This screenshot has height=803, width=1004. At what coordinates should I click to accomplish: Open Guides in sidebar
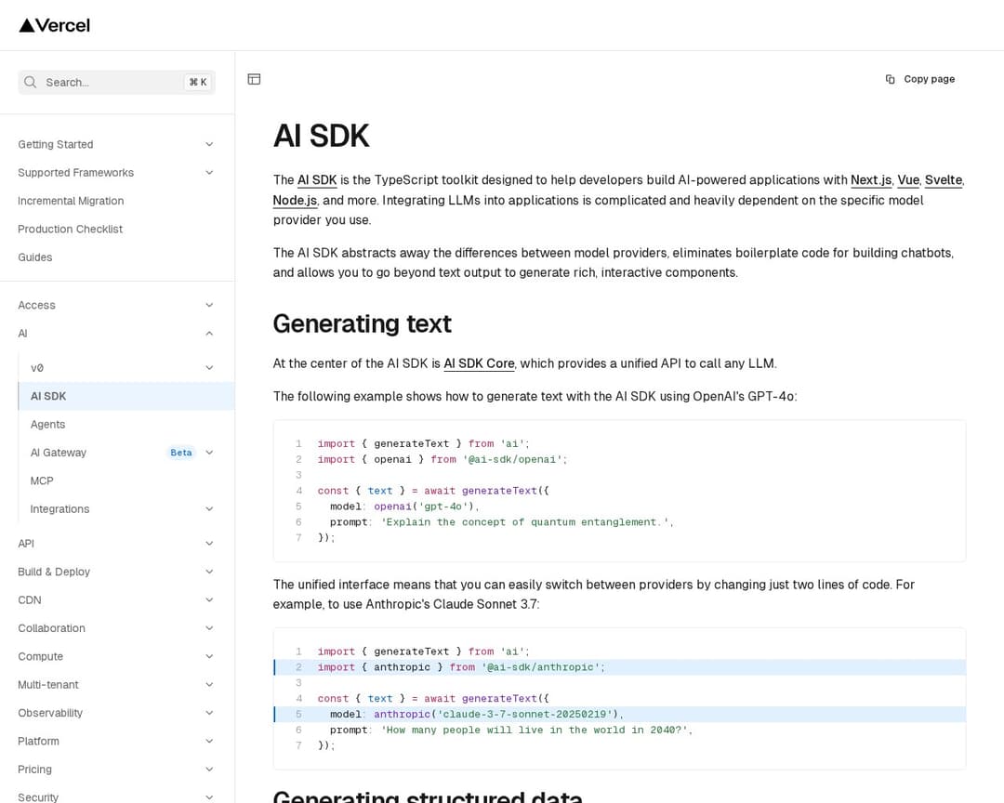(x=35, y=257)
